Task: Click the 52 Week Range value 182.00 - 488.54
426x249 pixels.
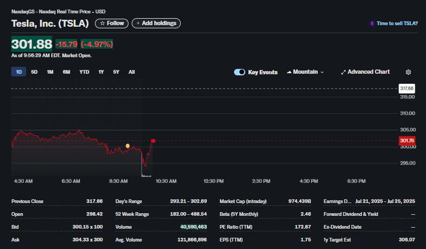Action: pos(189,214)
